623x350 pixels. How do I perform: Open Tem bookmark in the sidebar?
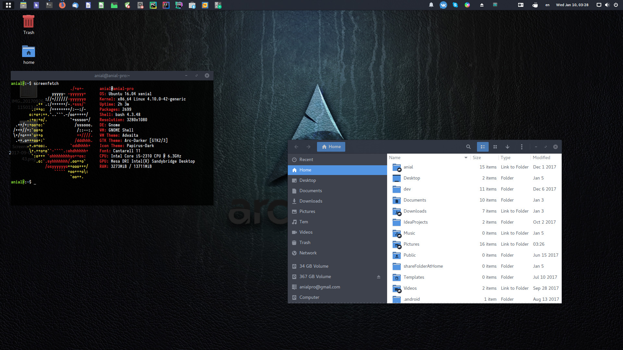click(337, 222)
